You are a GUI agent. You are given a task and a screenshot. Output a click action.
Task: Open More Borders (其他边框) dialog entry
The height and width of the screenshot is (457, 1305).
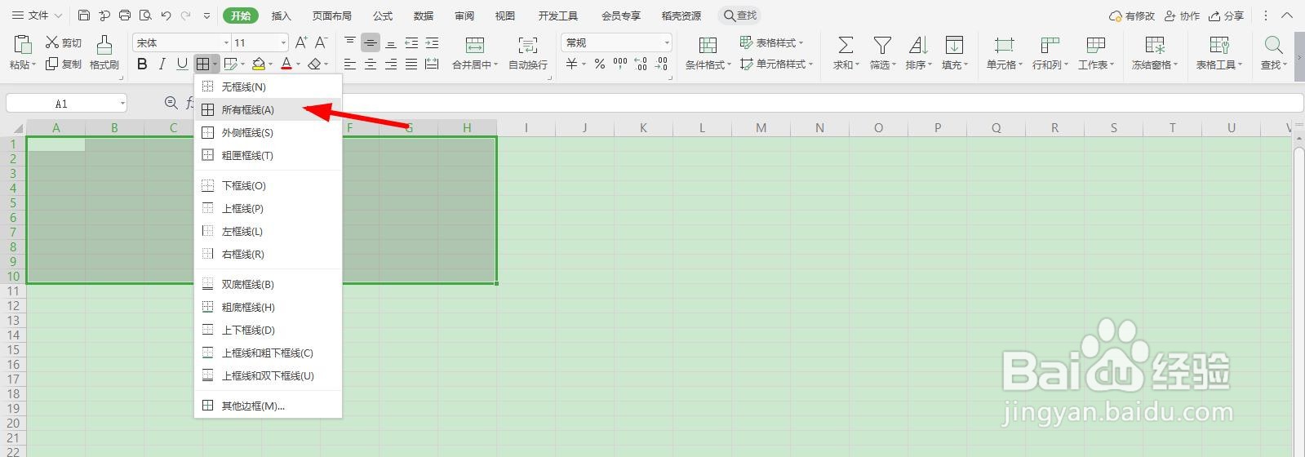[268, 406]
